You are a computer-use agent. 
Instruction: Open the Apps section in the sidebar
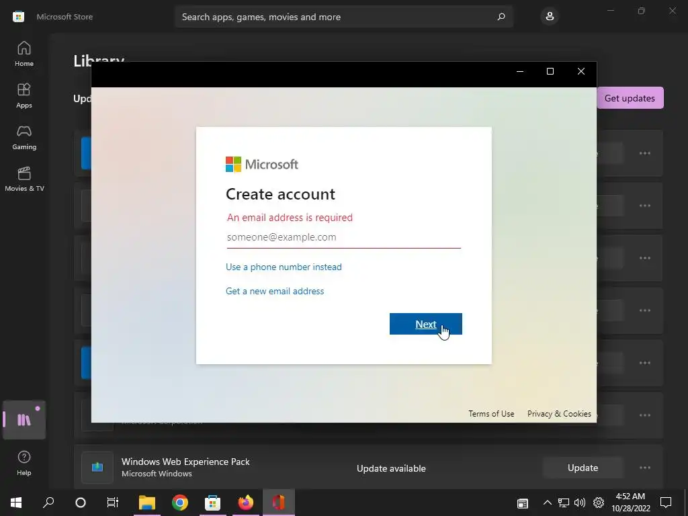(24, 95)
